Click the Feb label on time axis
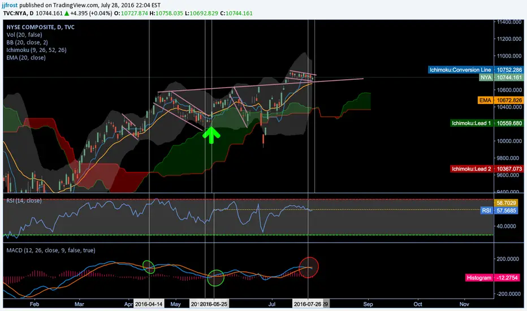Image resolution: width=527 pixels, height=311 pixels. pos(34,304)
